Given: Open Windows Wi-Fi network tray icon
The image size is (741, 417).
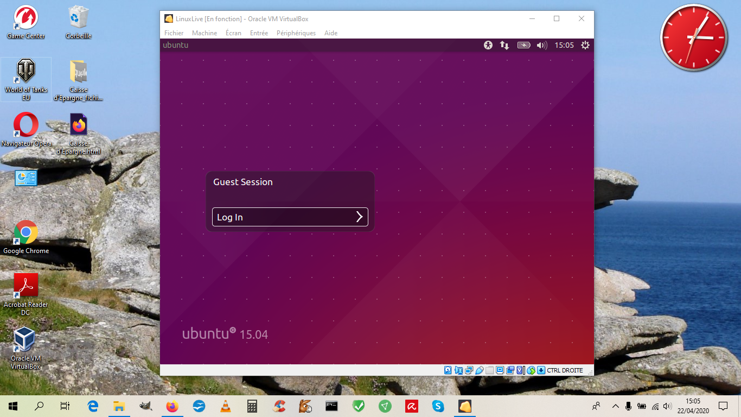Looking at the screenshot, I should tap(655, 406).
